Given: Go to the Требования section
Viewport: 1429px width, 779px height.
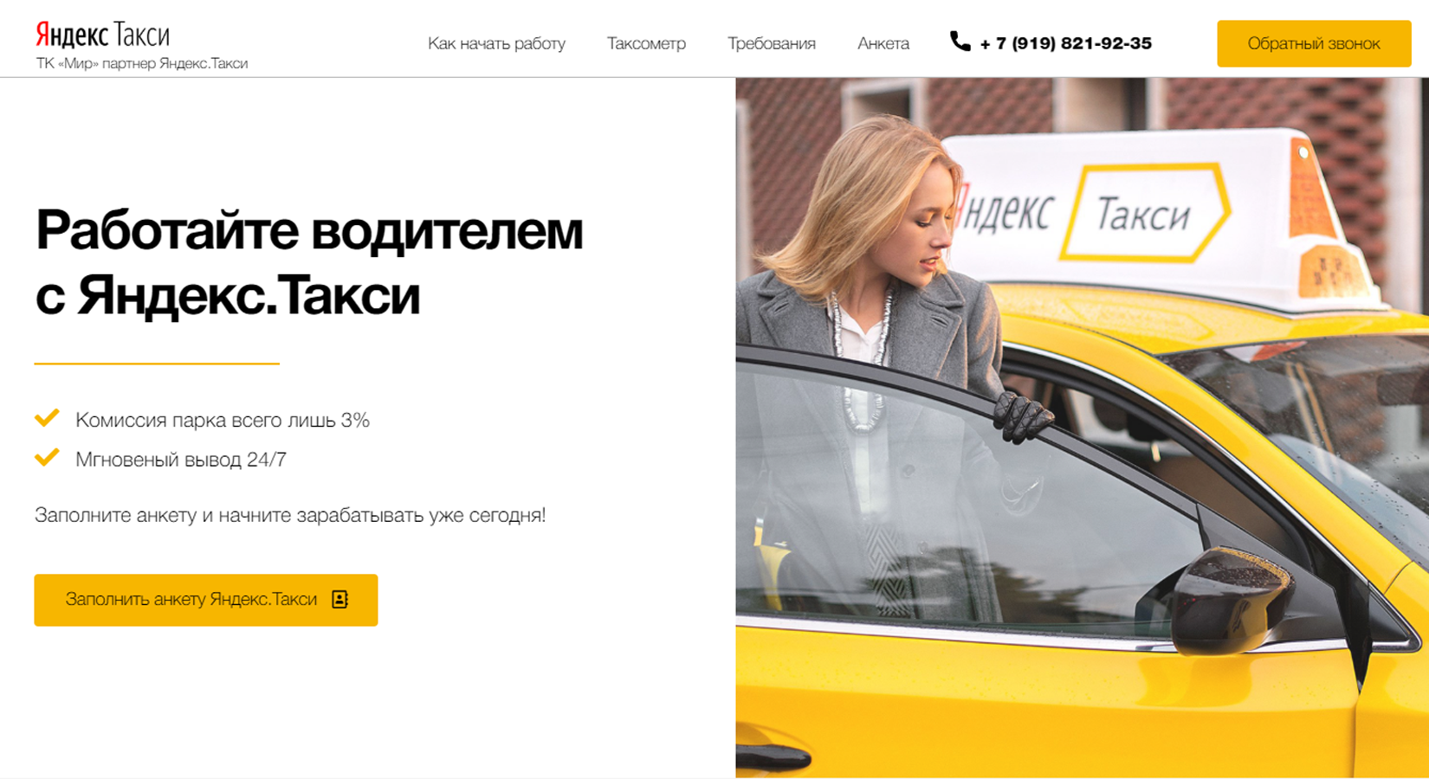Looking at the screenshot, I should click(772, 43).
